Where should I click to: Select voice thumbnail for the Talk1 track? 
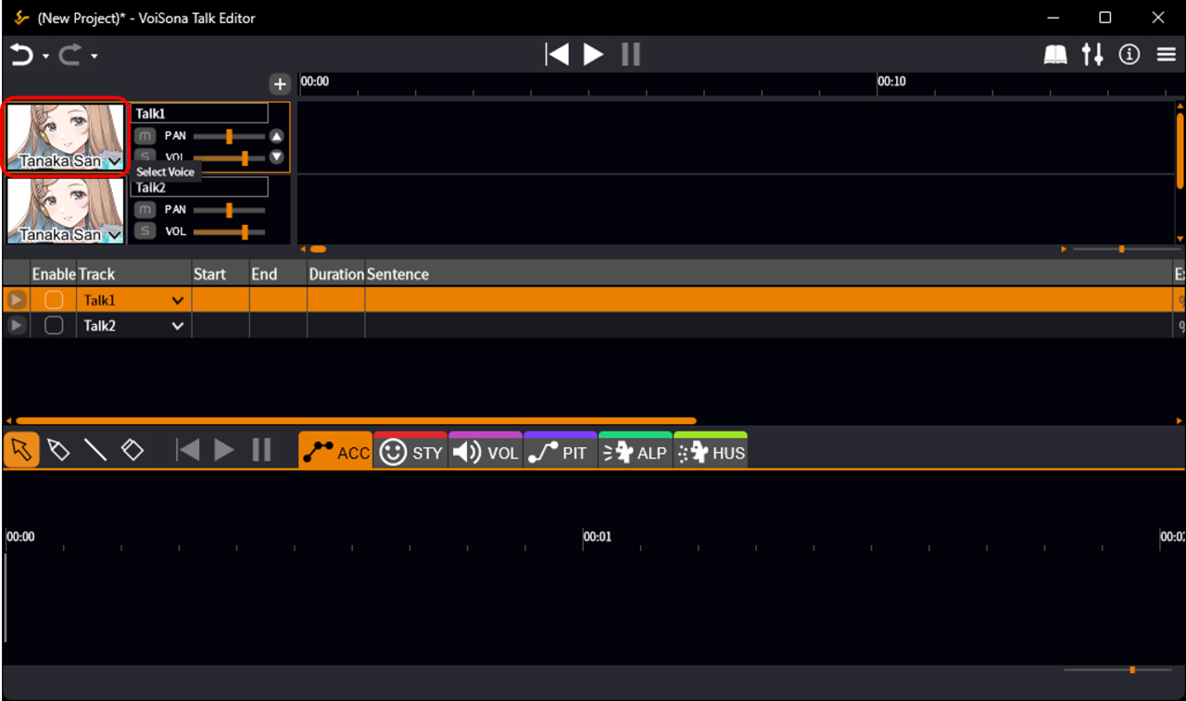pos(66,136)
